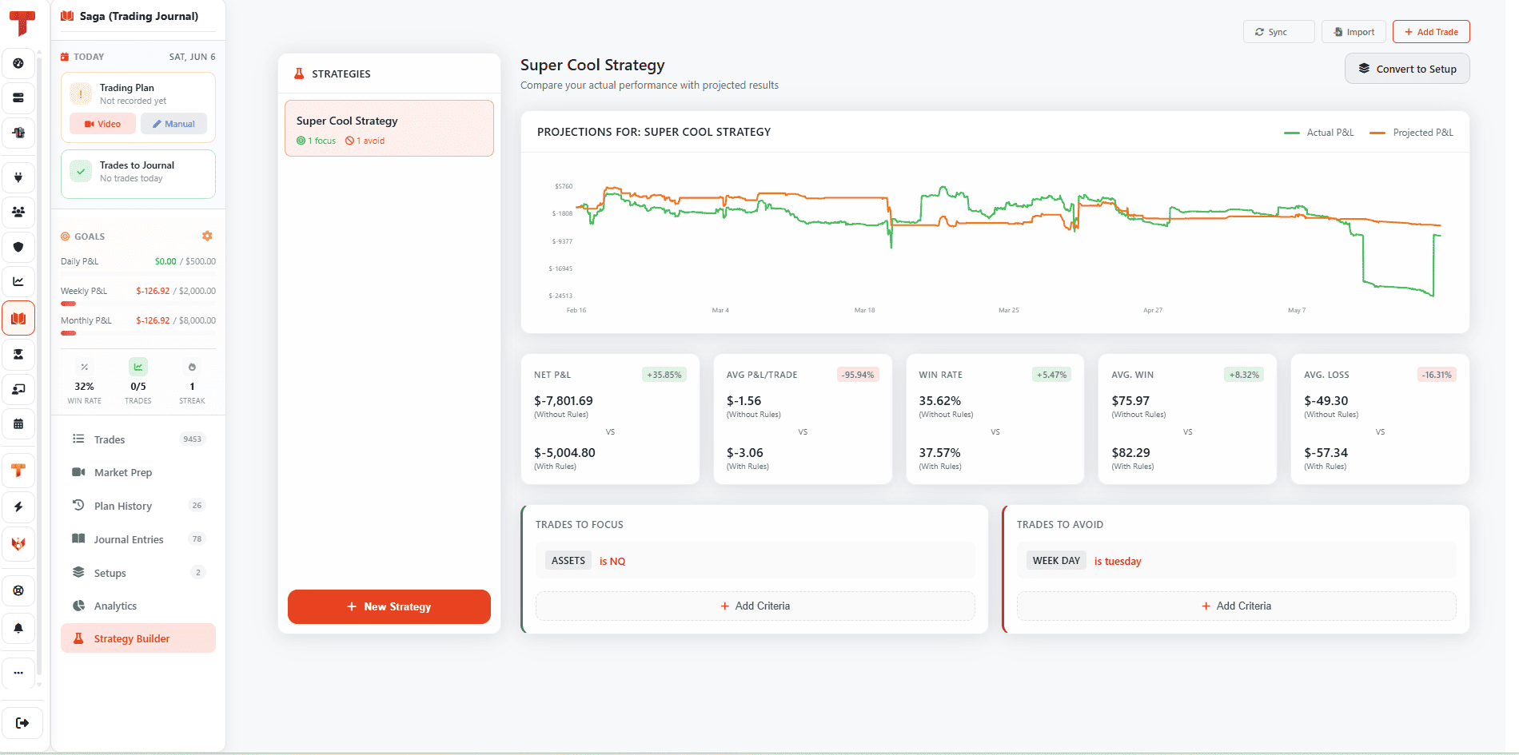The height and width of the screenshot is (755, 1519).
Task: Create a New Strategy
Action: coord(389,606)
